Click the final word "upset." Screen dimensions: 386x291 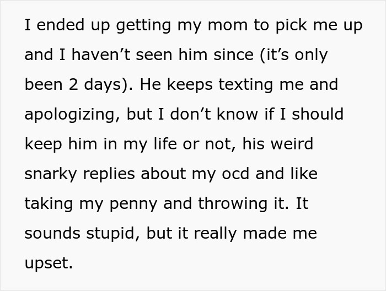(49, 263)
